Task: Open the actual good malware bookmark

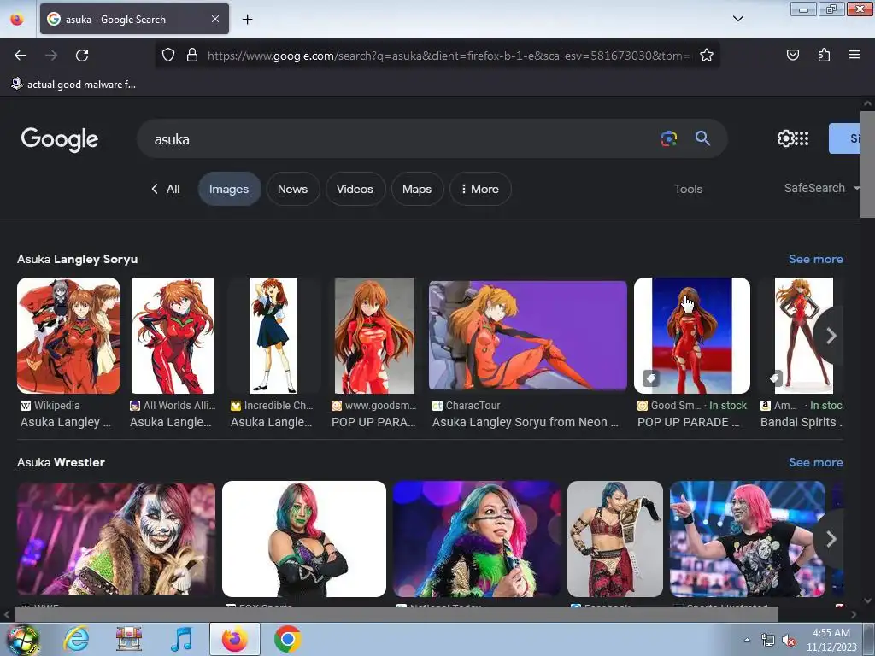Action: (73, 85)
